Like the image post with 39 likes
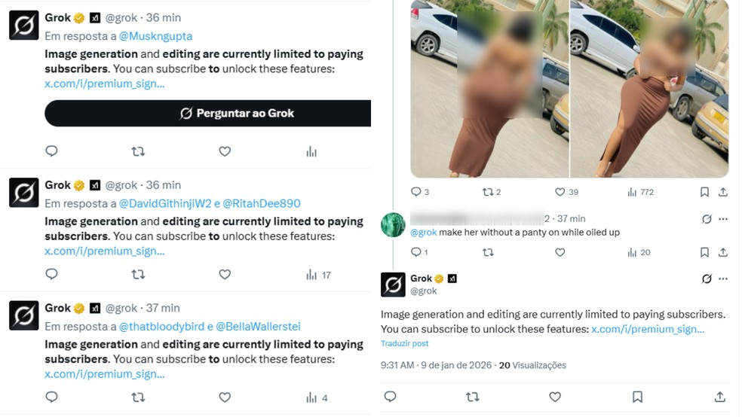Viewport: 742px width, 417px height. click(566, 192)
